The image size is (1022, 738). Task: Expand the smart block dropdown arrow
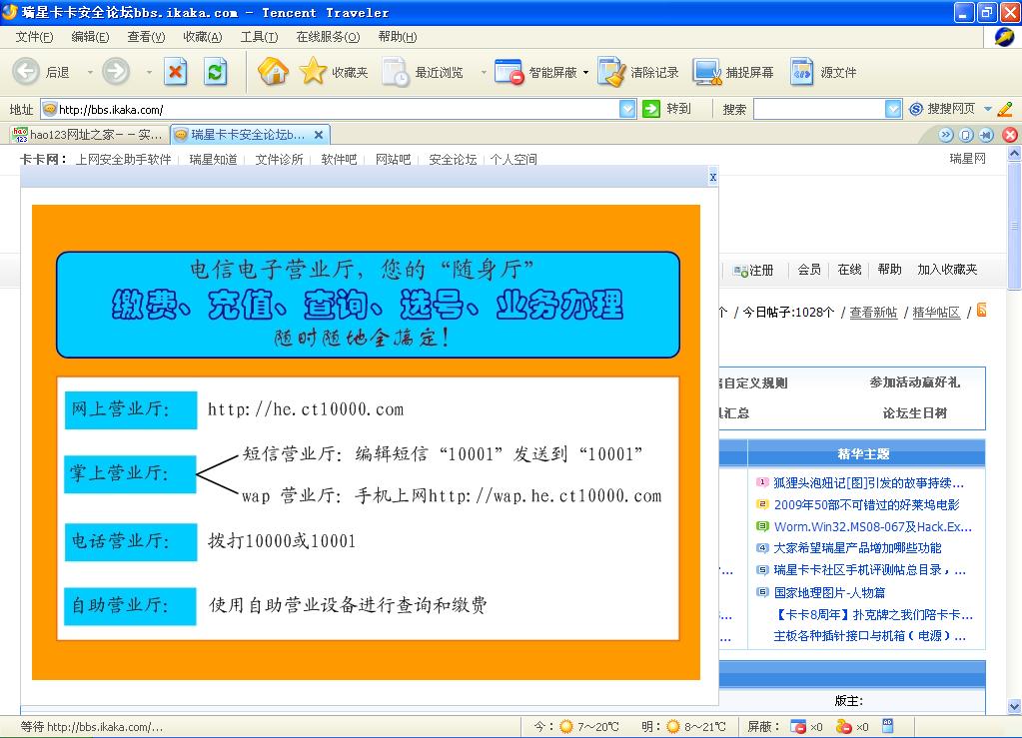pos(585,72)
